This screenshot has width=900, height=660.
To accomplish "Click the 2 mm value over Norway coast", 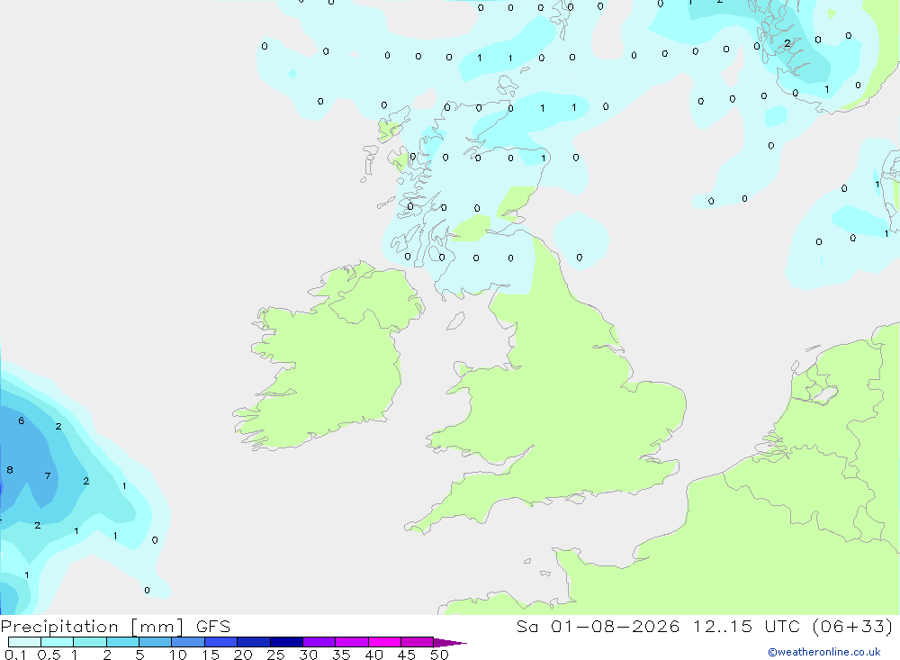I will [x=787, y=43].
